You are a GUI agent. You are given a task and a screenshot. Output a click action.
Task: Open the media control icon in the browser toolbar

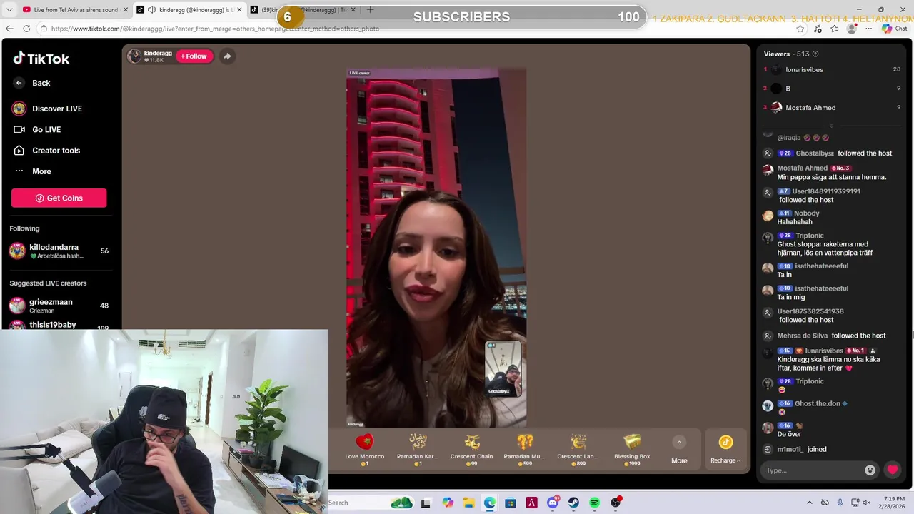(818, 29)
